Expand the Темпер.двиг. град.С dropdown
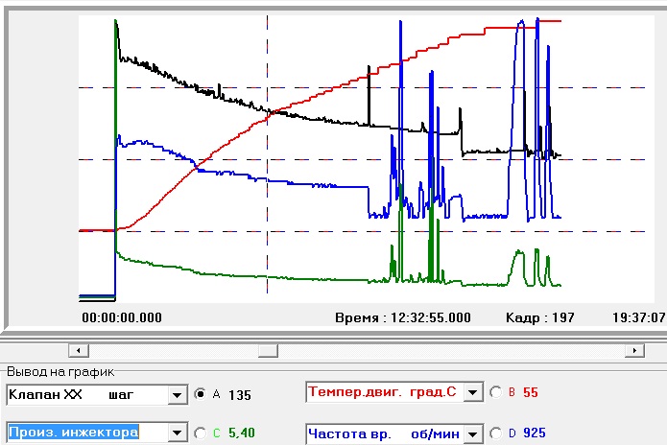The image size is (667, 445). 471,391
